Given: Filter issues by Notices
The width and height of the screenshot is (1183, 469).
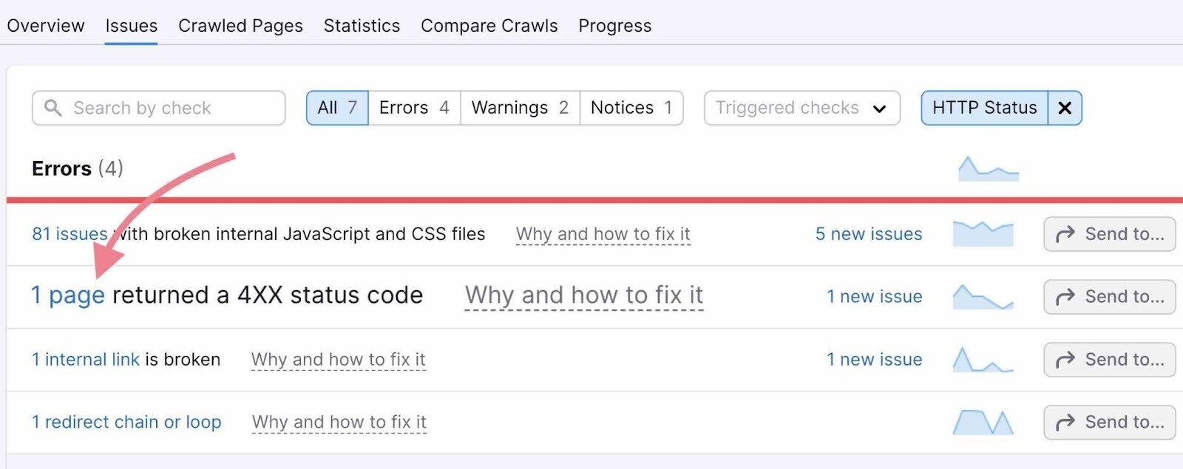Looking at the screenshot, I should pyautogui.click(x=631, y=108).
